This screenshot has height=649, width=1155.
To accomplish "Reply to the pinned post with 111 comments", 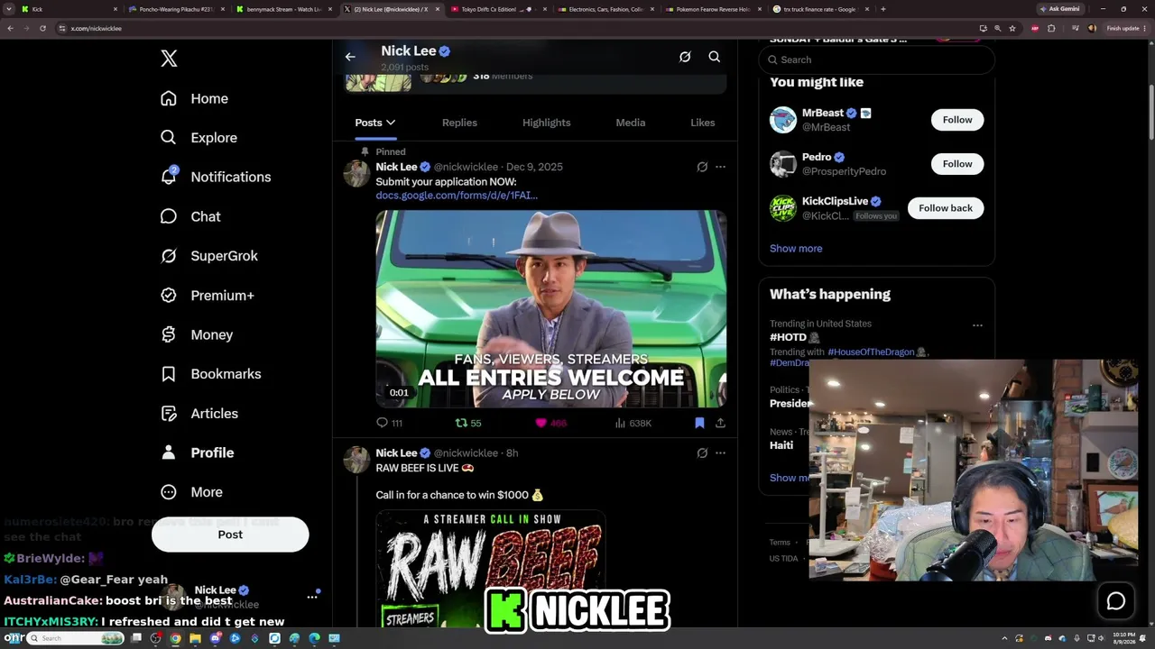I will coord(389,423).
